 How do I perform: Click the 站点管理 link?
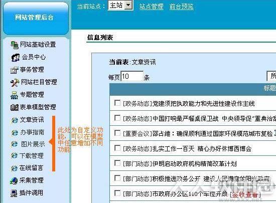(152, 7)
